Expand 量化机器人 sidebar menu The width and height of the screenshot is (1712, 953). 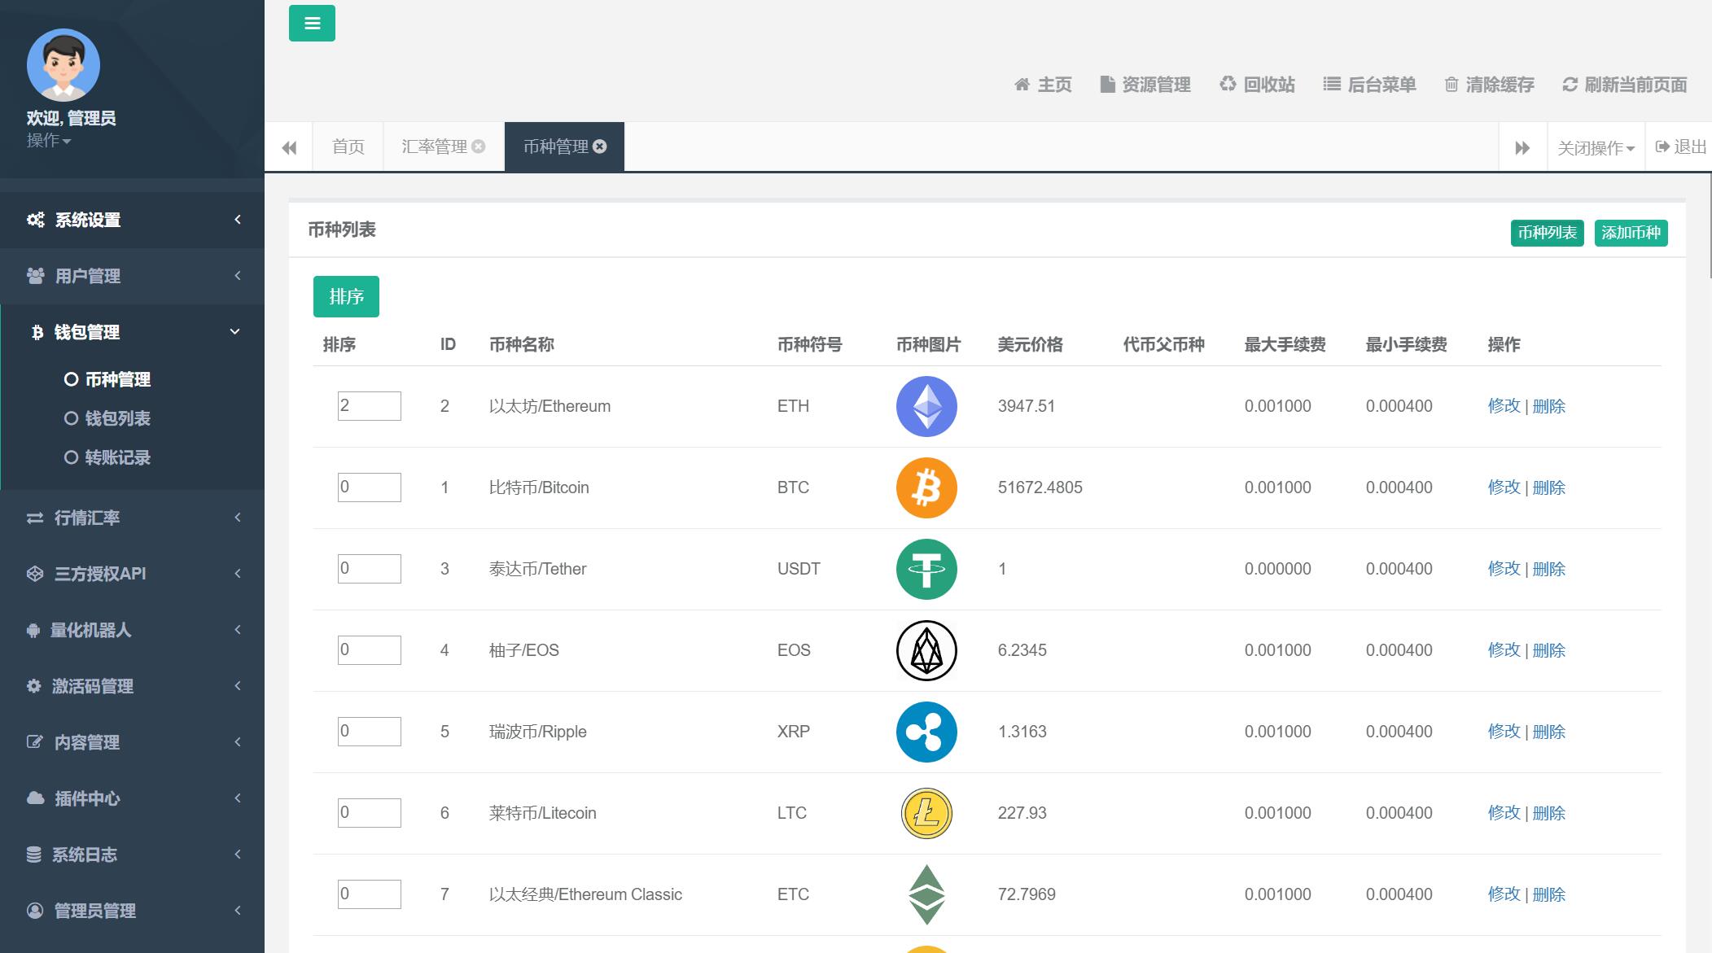point(132,630)
